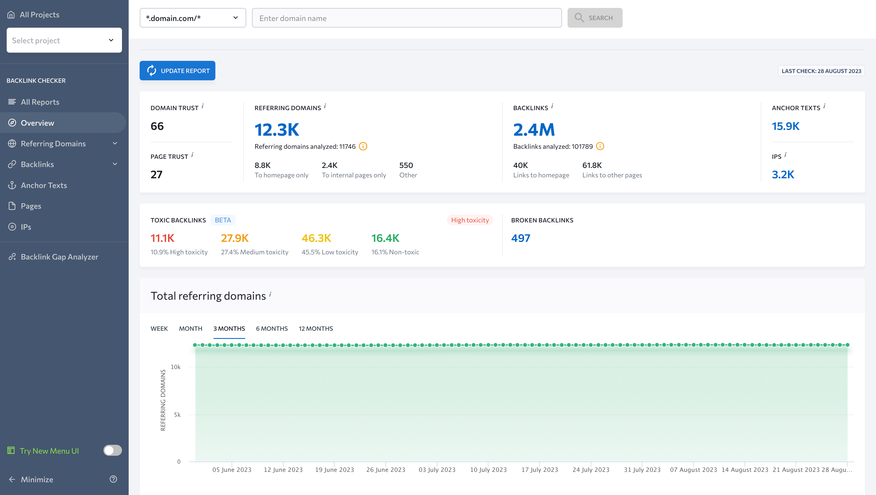This screenshot has height=495, width=876.
Task: Click the All Projects home icon
Action: (11, 15)
